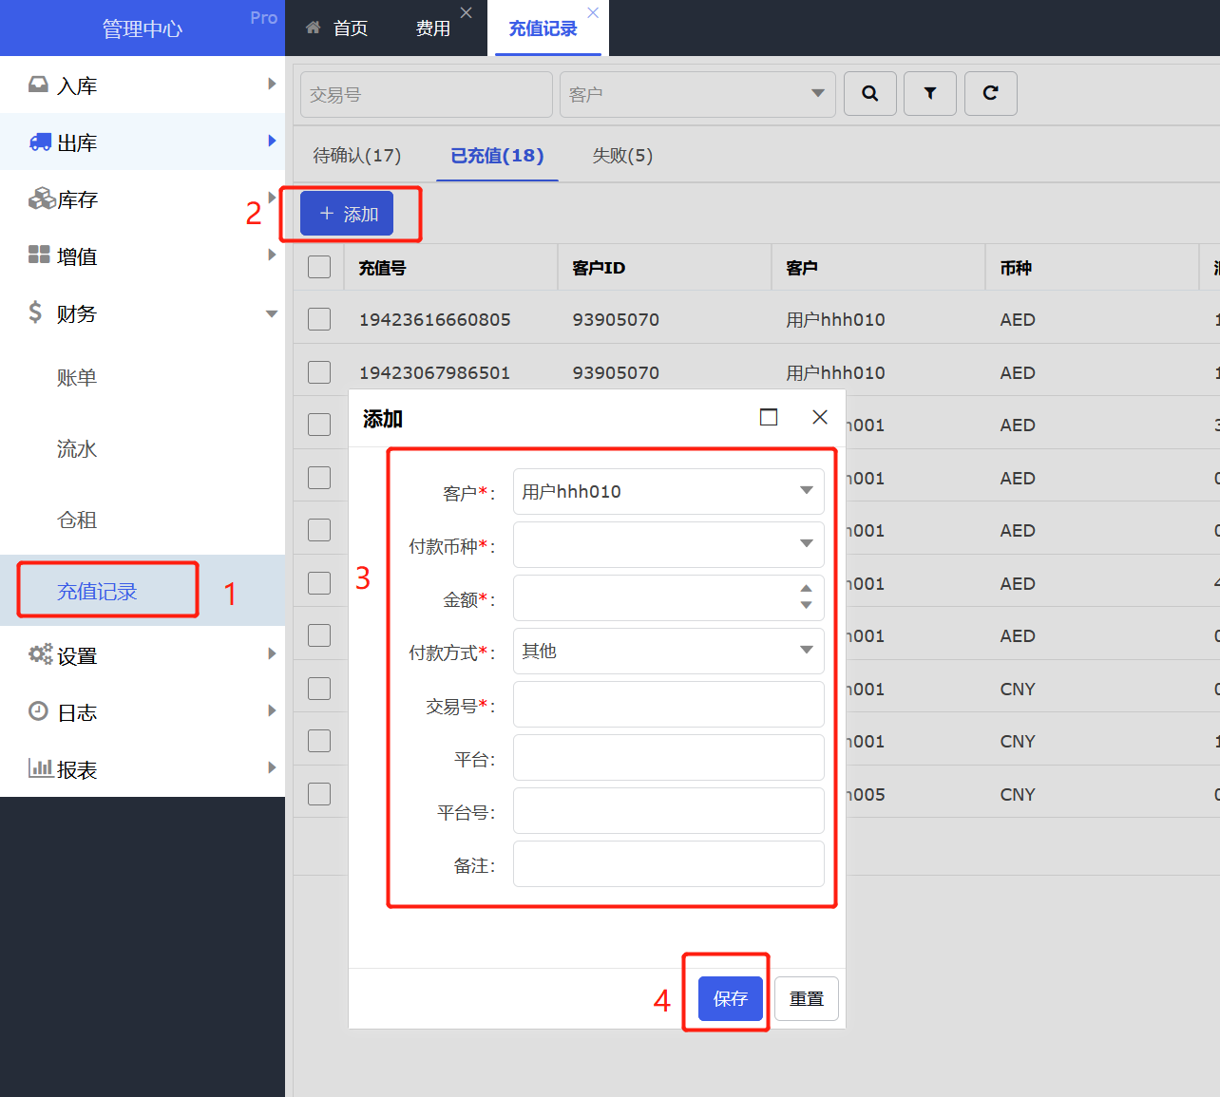Toggle the select-all checkbox in table header

pyautogui.click(x=319, y=267)
